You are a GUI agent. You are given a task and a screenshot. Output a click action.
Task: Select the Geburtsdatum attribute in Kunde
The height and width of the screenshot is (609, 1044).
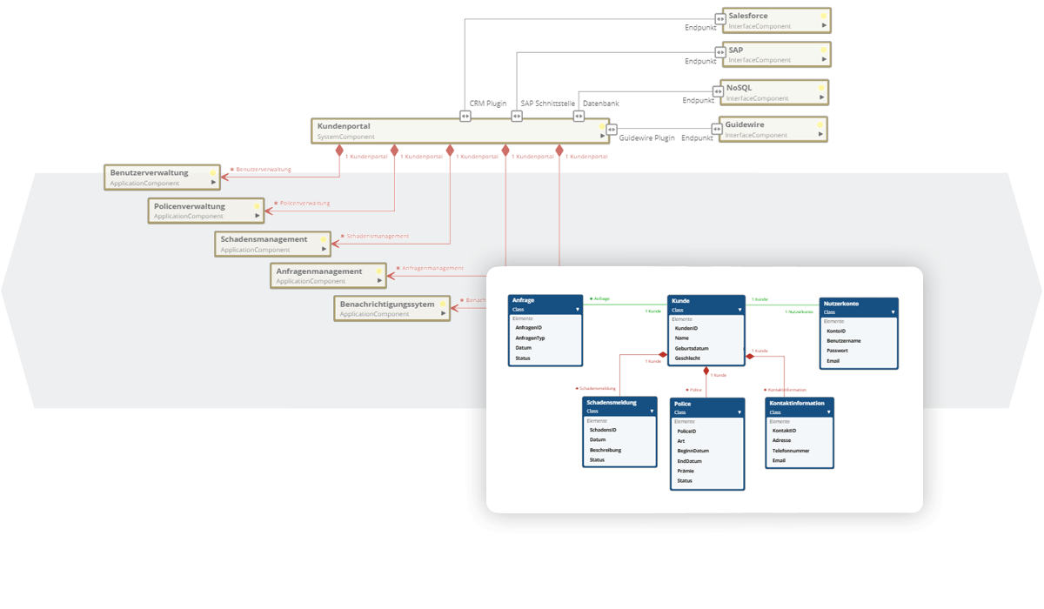(x=692, y=348)
